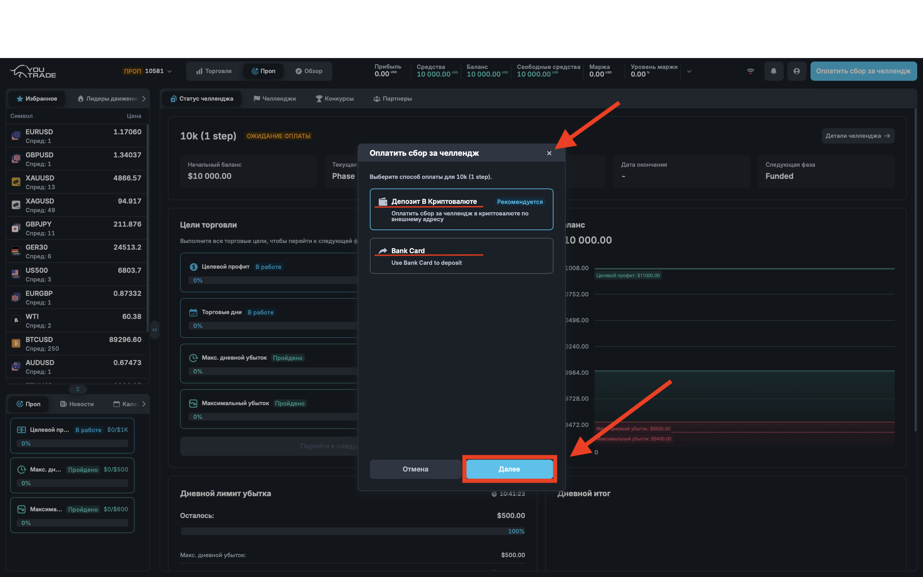Open the Конкурсы tab
The image size is (923, 577).
point(335,98)
